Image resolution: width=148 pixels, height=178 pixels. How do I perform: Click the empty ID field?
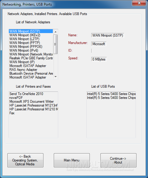[x=92, y=51]
